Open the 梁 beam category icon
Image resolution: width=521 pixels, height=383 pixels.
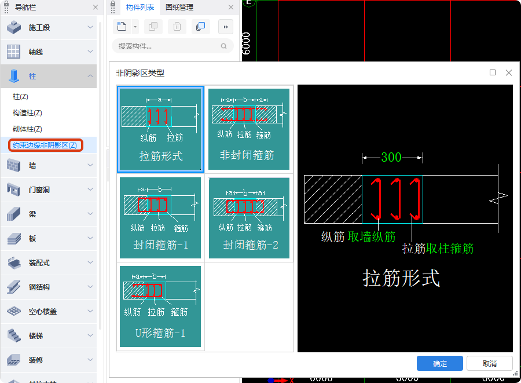[x=13, y=214]
